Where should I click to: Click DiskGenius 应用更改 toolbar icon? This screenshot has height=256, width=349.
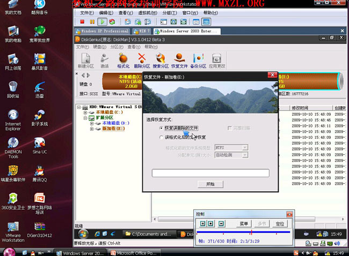tap(217, 61)
